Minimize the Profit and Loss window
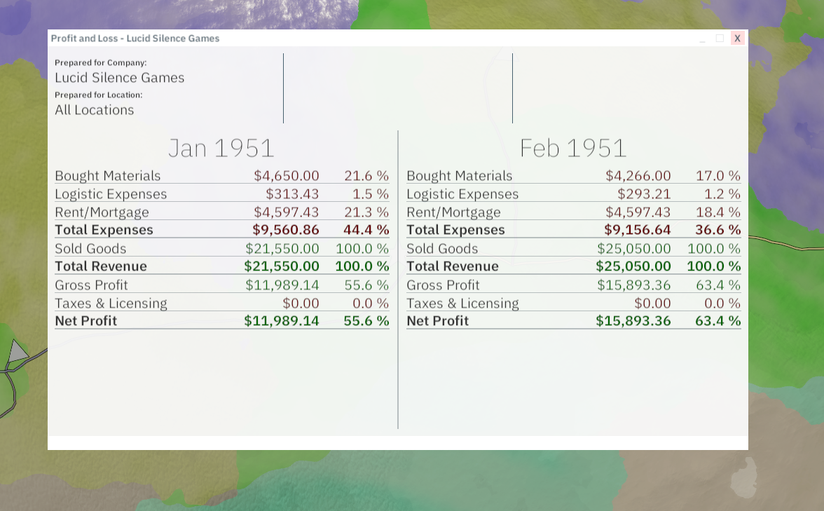The image size is (824, 511). (703, 39)
